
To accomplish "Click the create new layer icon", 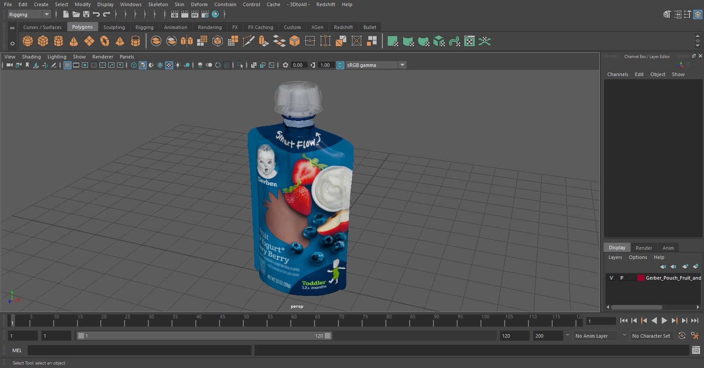I will (685, 266).
